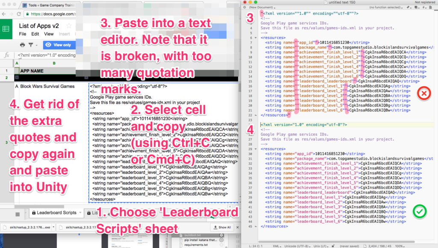Image resolution: width=438 pixels, height=248 pixels.
Task: Open the # includes dropdown in editor
Action: [x=424, y=7]
